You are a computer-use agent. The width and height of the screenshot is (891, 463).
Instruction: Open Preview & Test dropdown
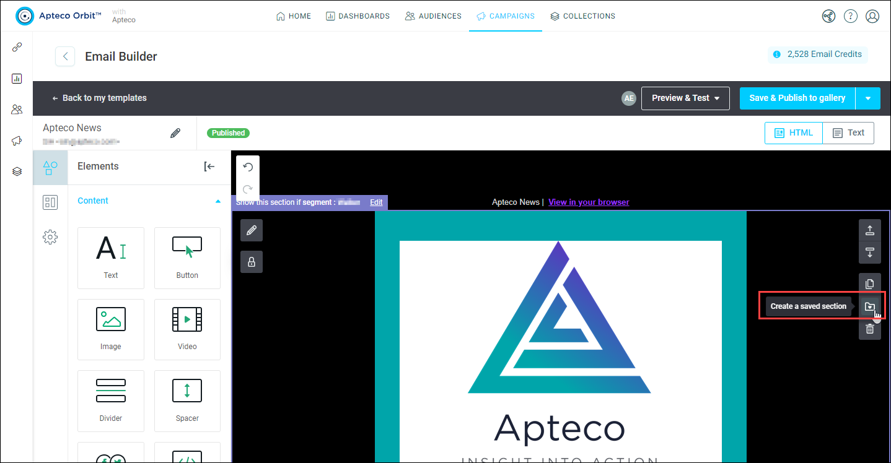pyautogui.click(x=686, y=98)
